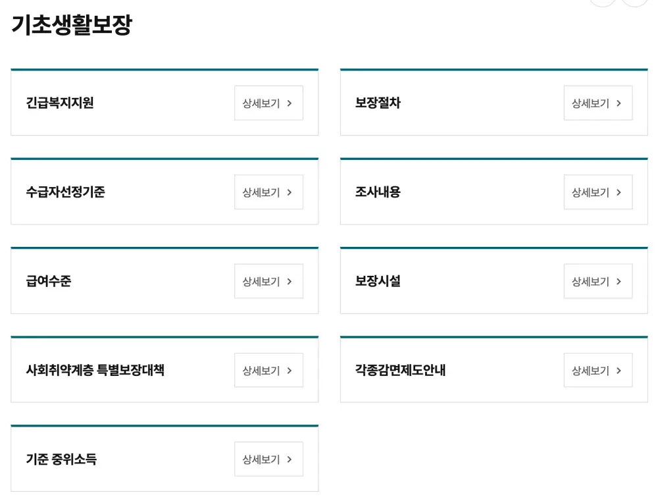Click the chevron arrow on 기준 중위소득 card
658x501 pixels.
tap(290, 459)
